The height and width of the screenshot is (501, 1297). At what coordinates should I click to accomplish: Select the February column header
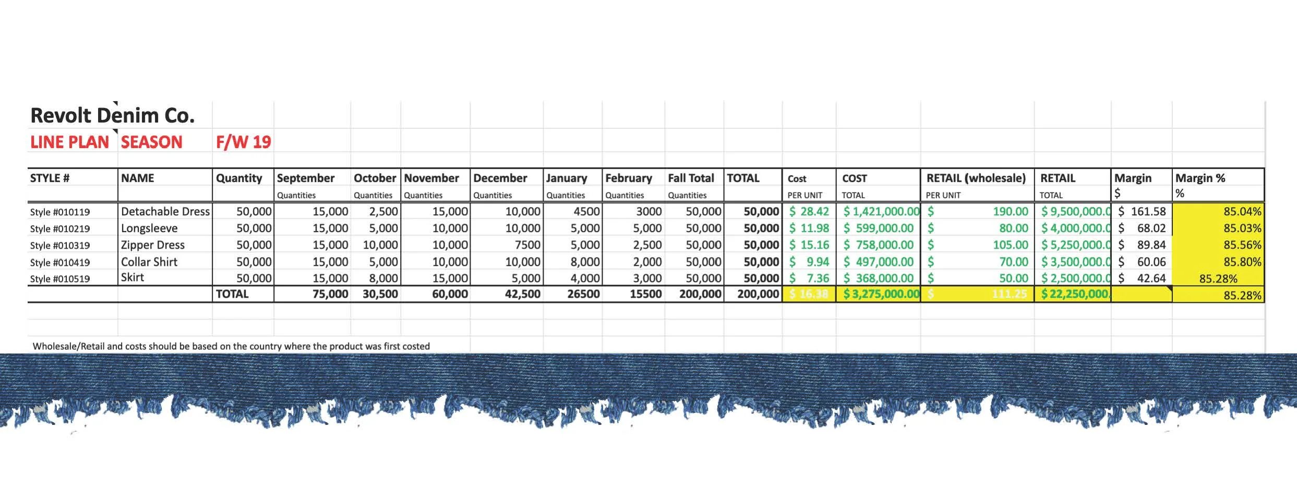(628, 178)
